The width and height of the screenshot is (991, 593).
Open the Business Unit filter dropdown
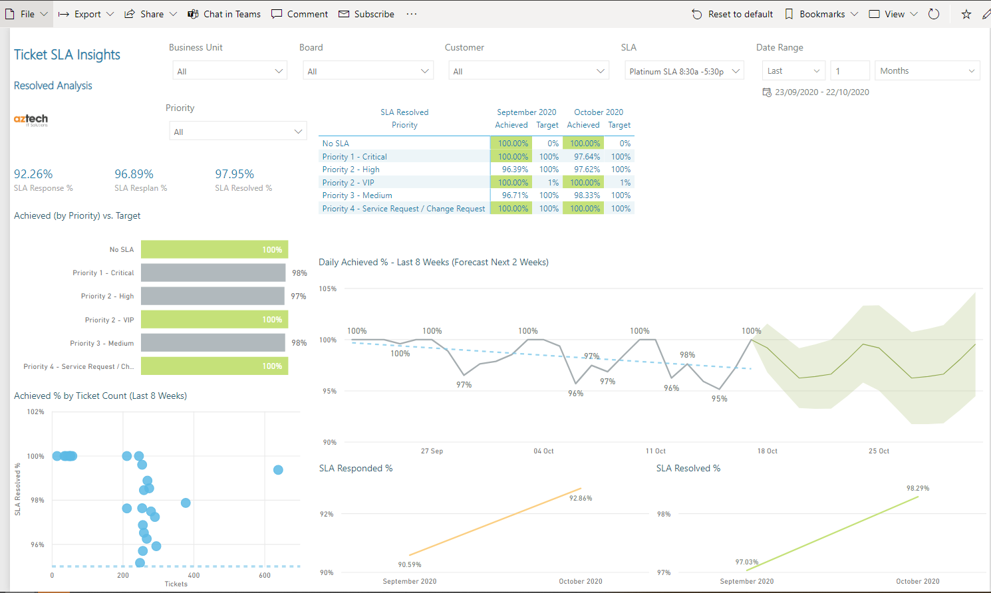229,70
